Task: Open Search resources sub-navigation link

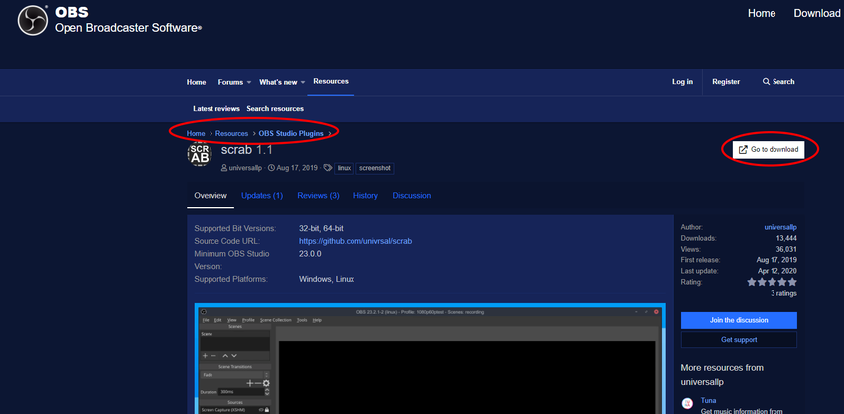Action: click(275, 109)
